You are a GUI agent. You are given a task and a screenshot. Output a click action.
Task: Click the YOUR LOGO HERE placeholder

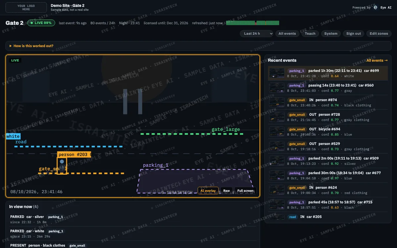coord(26,7)
